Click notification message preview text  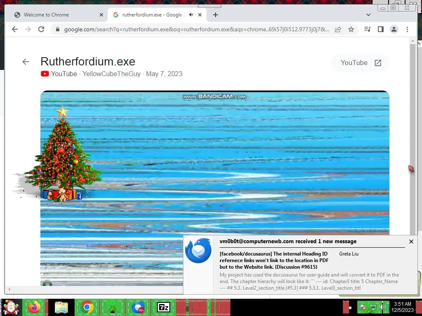[x=309, y=281]
